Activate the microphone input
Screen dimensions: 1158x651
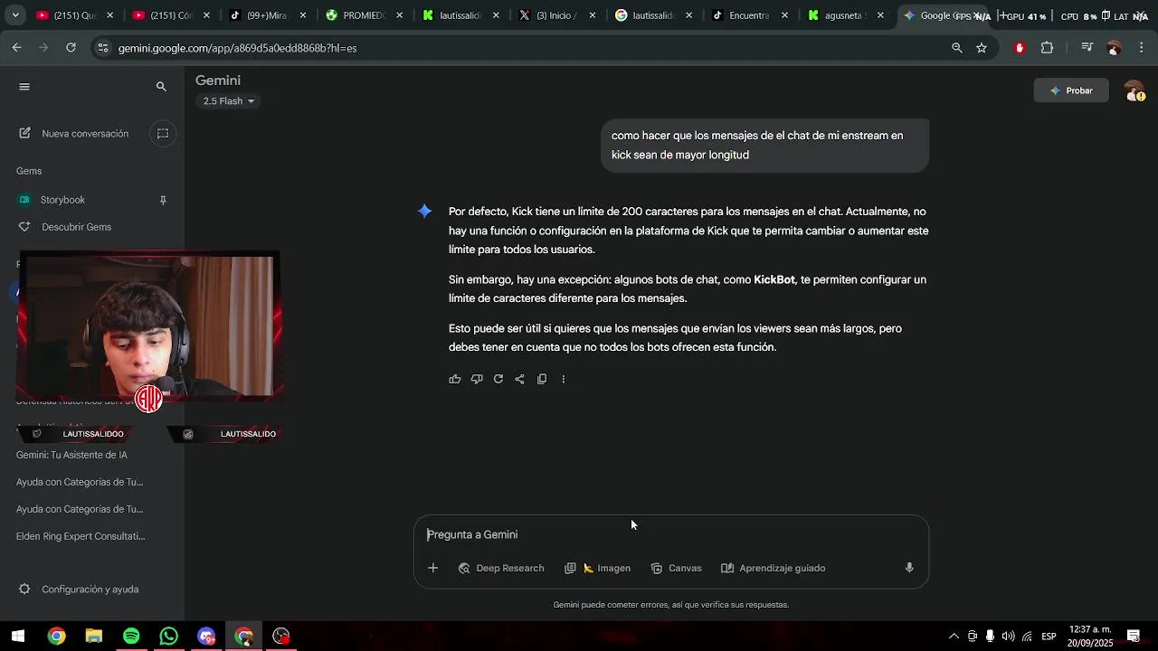[909, 568]
